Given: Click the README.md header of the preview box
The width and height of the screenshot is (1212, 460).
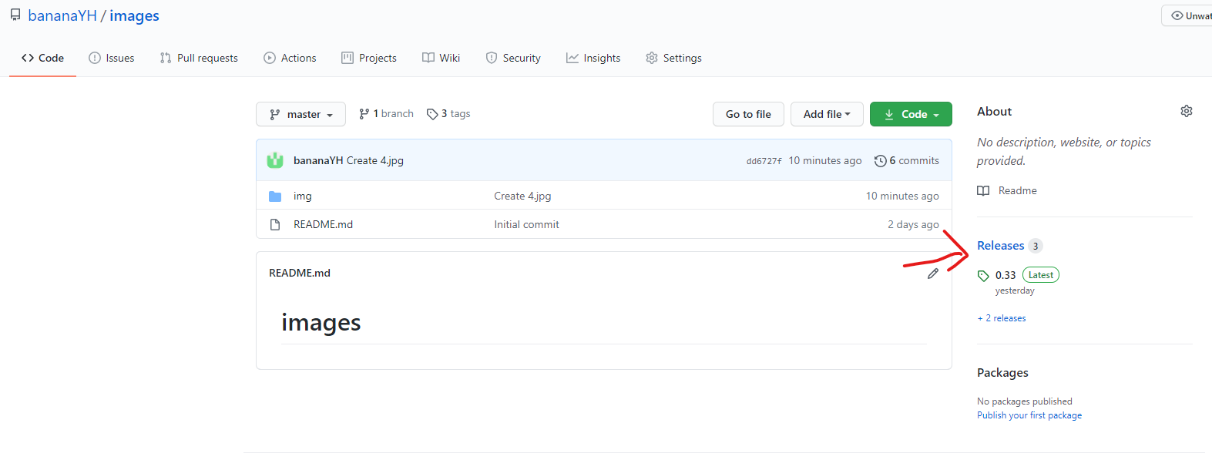Looking at the screenshot, I should 300,273.
